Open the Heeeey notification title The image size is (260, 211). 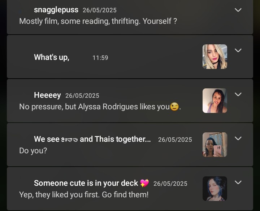tap(47, 95)
